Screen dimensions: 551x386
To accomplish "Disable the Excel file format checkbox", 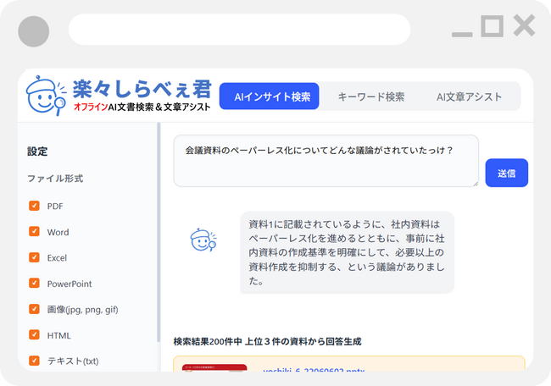I will click(x=35, y=257).
